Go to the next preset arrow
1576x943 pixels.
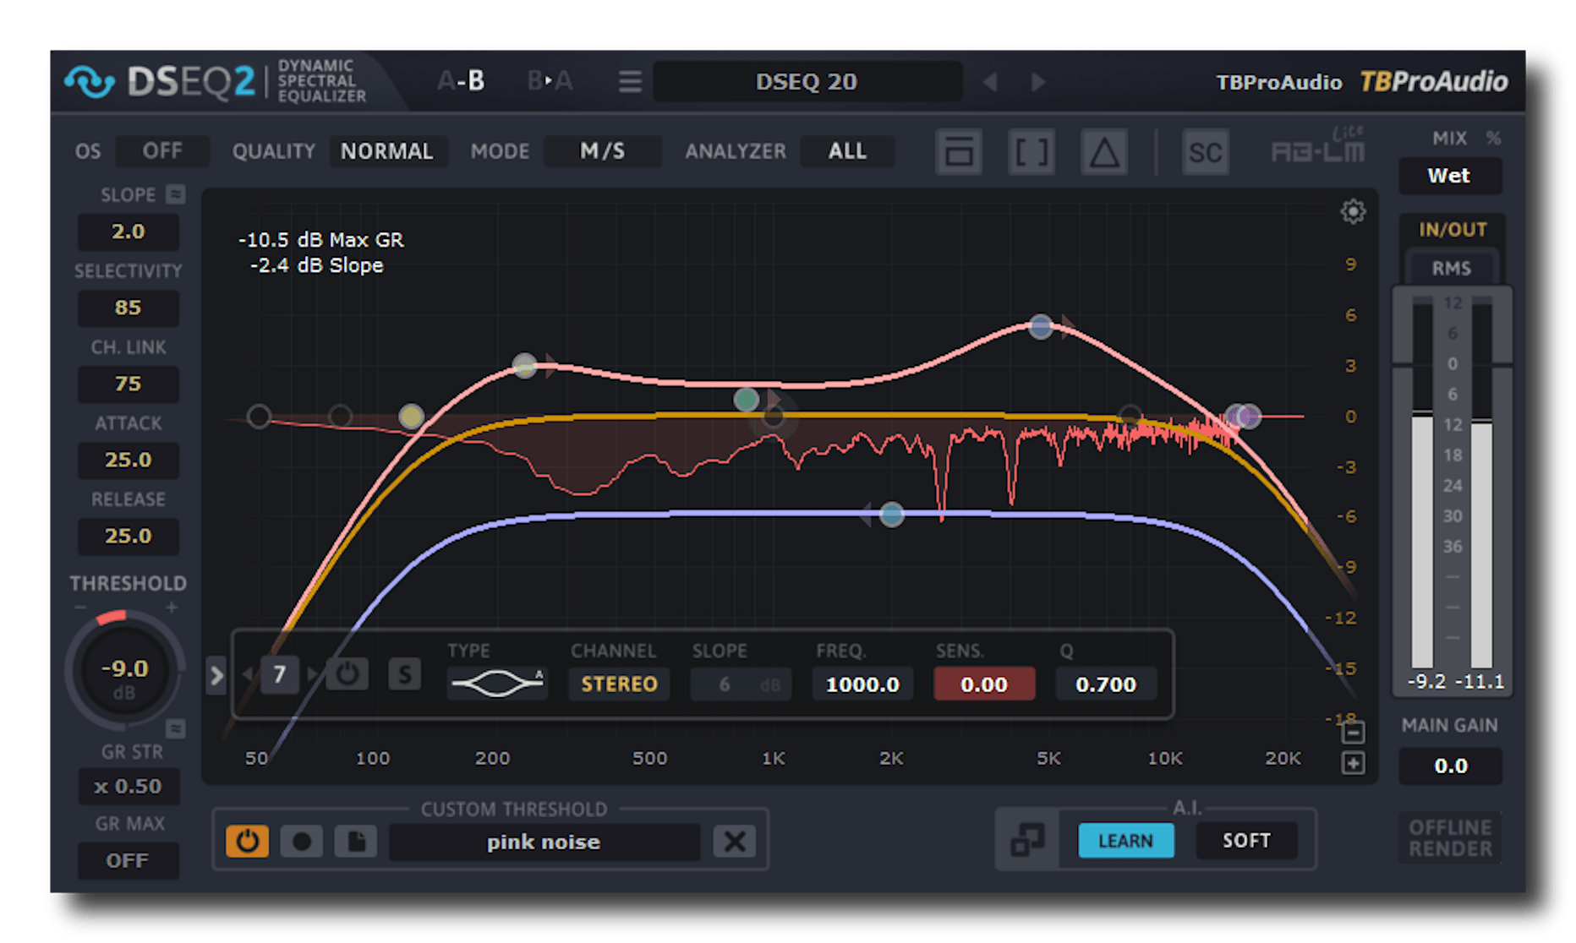pos(1038,82)
